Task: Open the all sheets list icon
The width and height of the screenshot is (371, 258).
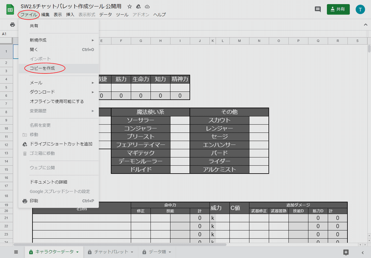Action: (x=16, y=252)
